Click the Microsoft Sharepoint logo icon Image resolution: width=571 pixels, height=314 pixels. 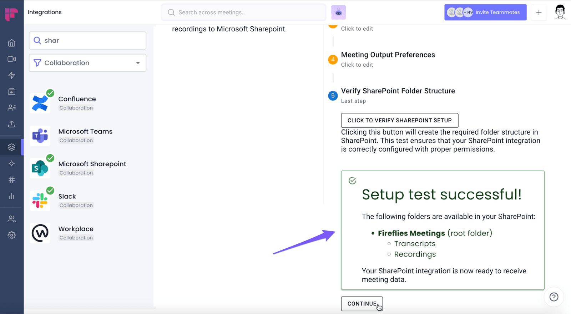point(40,168)
